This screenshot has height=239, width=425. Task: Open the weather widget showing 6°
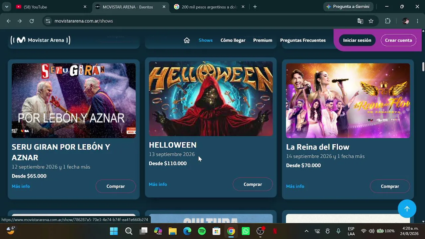11,230
